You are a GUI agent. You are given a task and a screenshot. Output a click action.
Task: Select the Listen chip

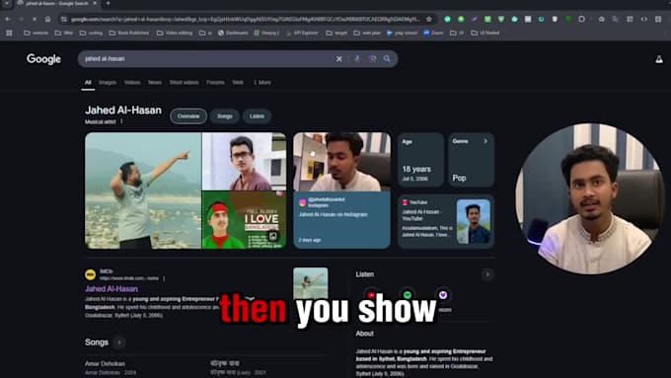pyautogui.click(x=257, y=116)
